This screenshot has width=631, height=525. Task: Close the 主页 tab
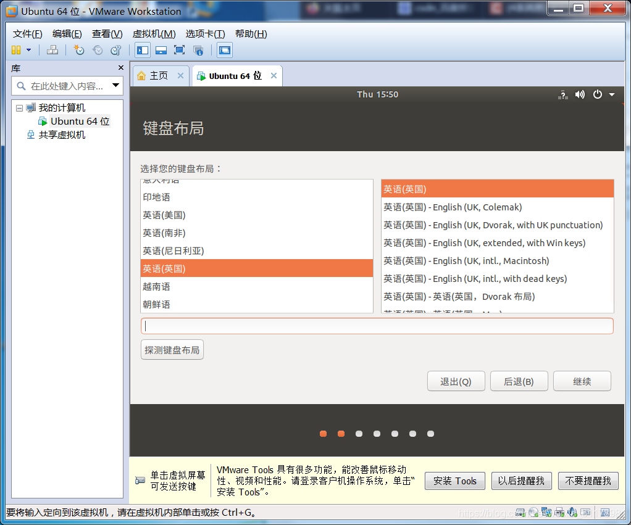181,76
